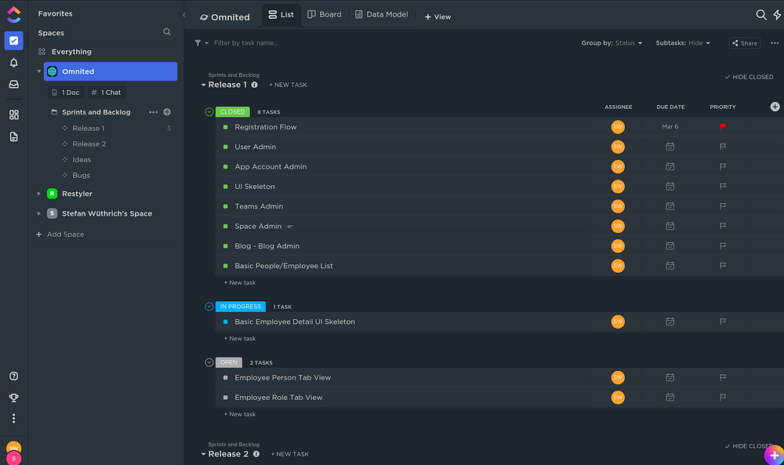784x465 pixels.
Task: Click the Release 2 info icon
Action: tap(256, 454)
